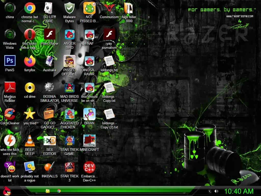Image resolution: width=261 pixels, height=196 pixels.
Task: Launch Chrome from the taskbar
Action: 59,191
